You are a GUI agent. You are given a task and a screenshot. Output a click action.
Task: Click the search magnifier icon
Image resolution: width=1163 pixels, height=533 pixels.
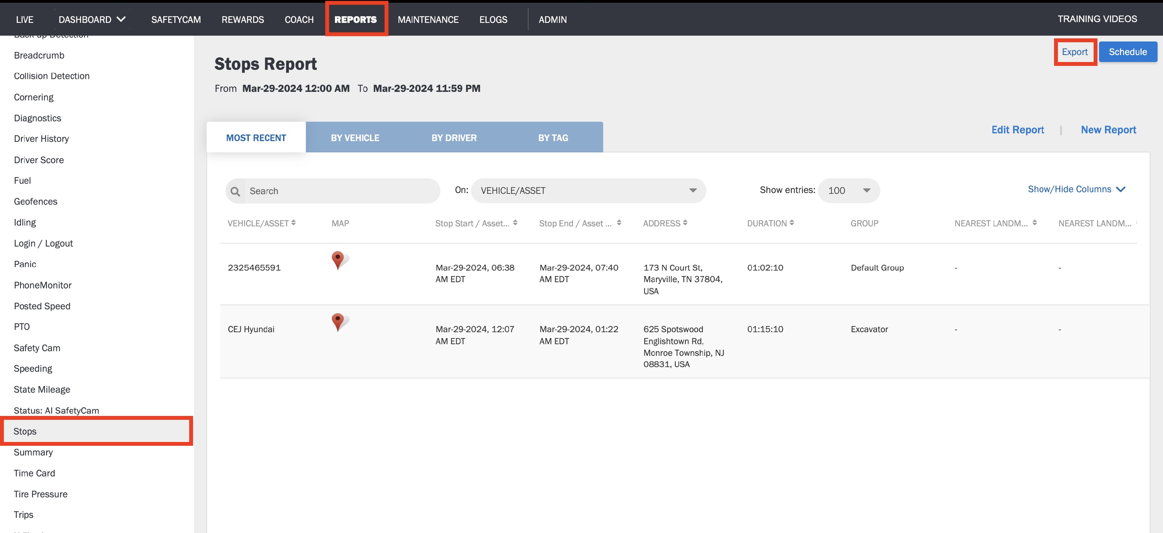(235, 191)
